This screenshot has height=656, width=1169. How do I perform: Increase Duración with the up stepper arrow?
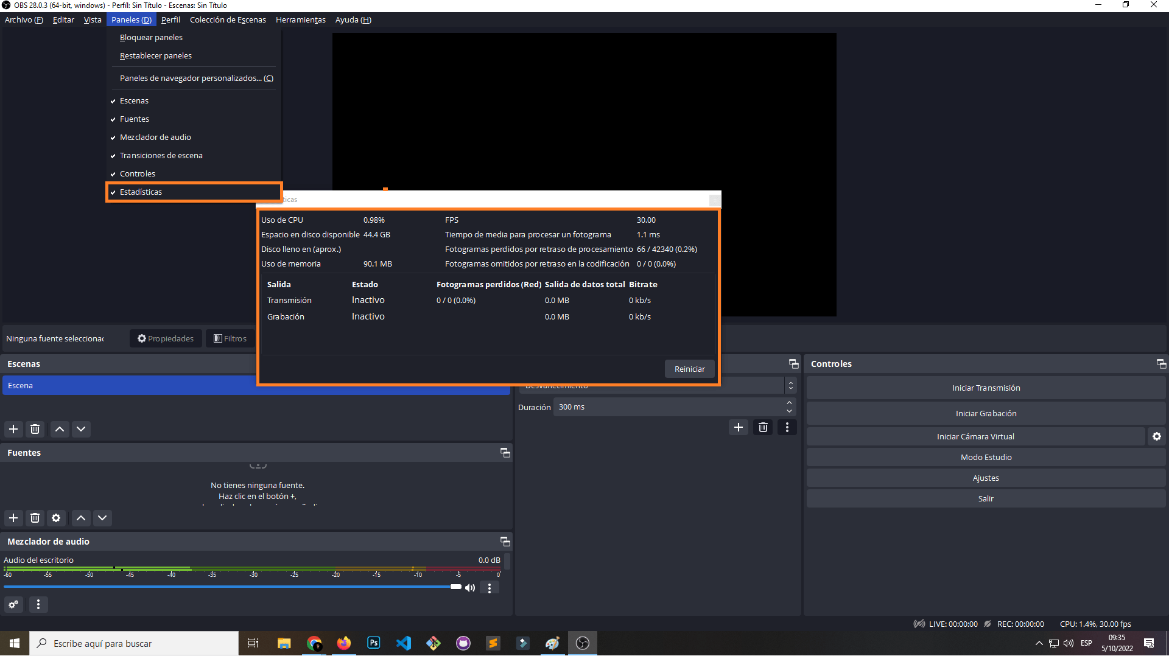pos(789,403)
